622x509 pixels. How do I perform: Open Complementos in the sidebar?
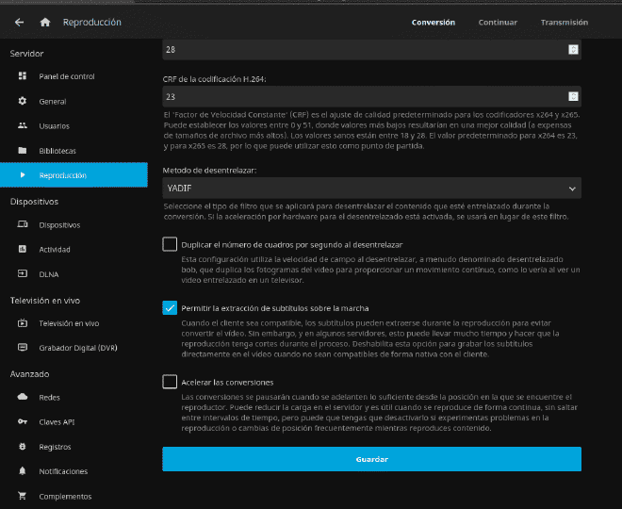click(x=74, y=497)
